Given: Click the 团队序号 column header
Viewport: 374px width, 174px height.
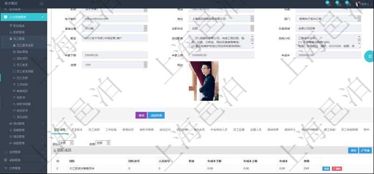Looking at the screenshot, I should [x=134, y=161].
